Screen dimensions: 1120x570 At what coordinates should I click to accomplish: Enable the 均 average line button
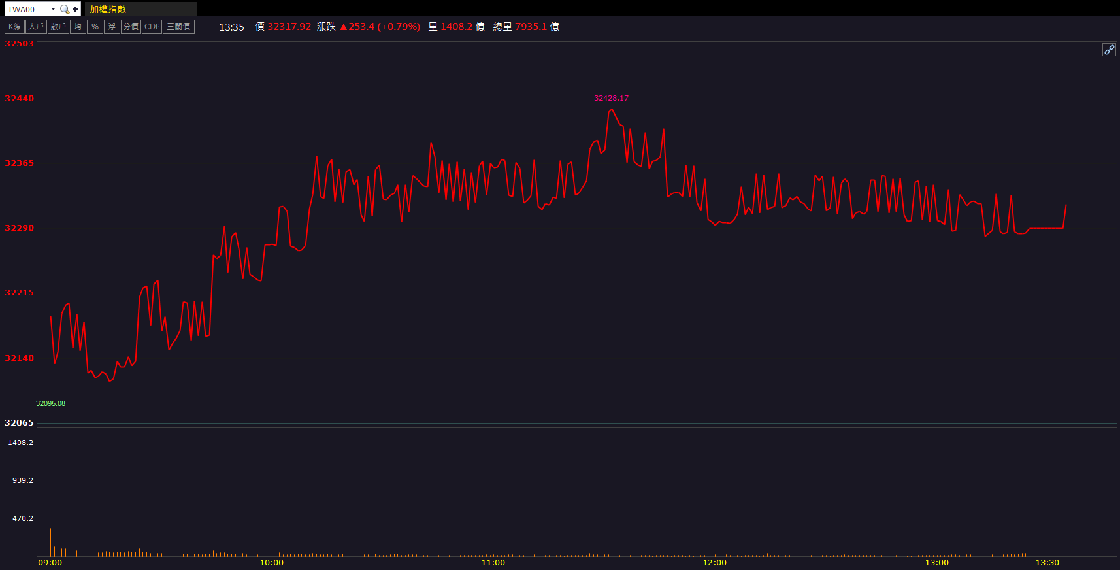tap(78, 27)
